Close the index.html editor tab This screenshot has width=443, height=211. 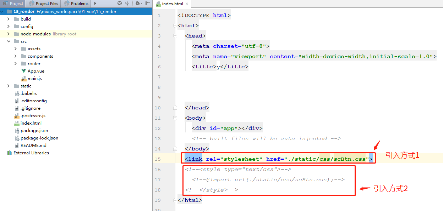187,4
